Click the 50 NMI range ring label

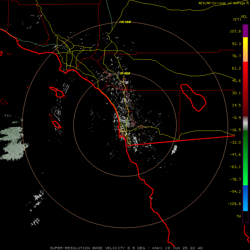pyautogui.click(x=125, y=74)
